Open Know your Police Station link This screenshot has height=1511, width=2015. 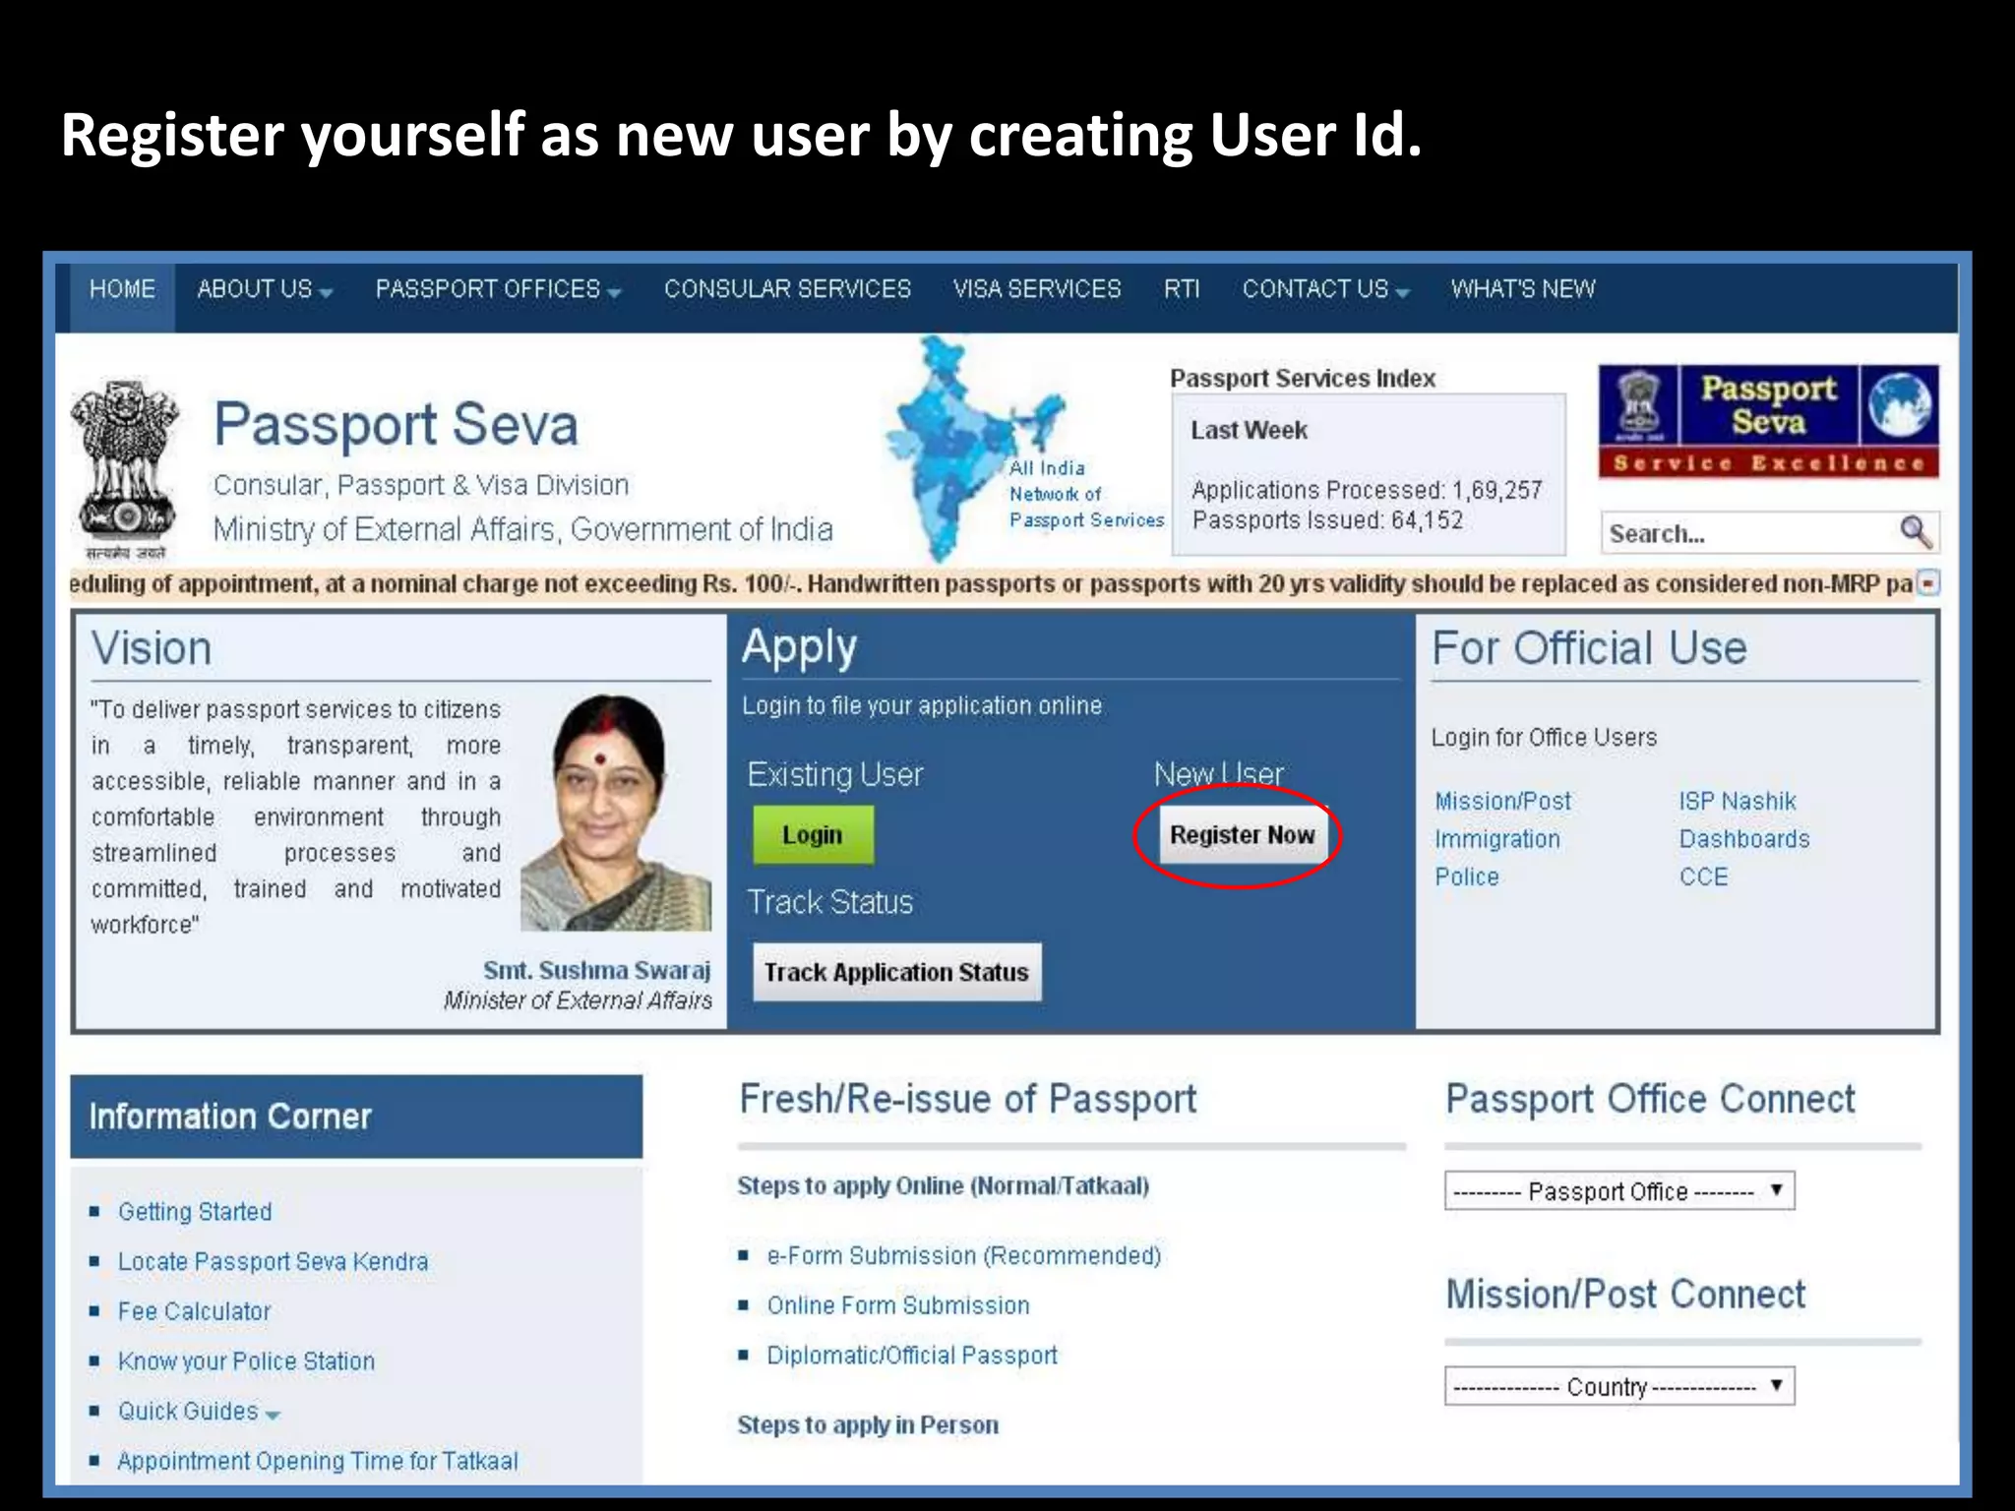click(247, 1360)
